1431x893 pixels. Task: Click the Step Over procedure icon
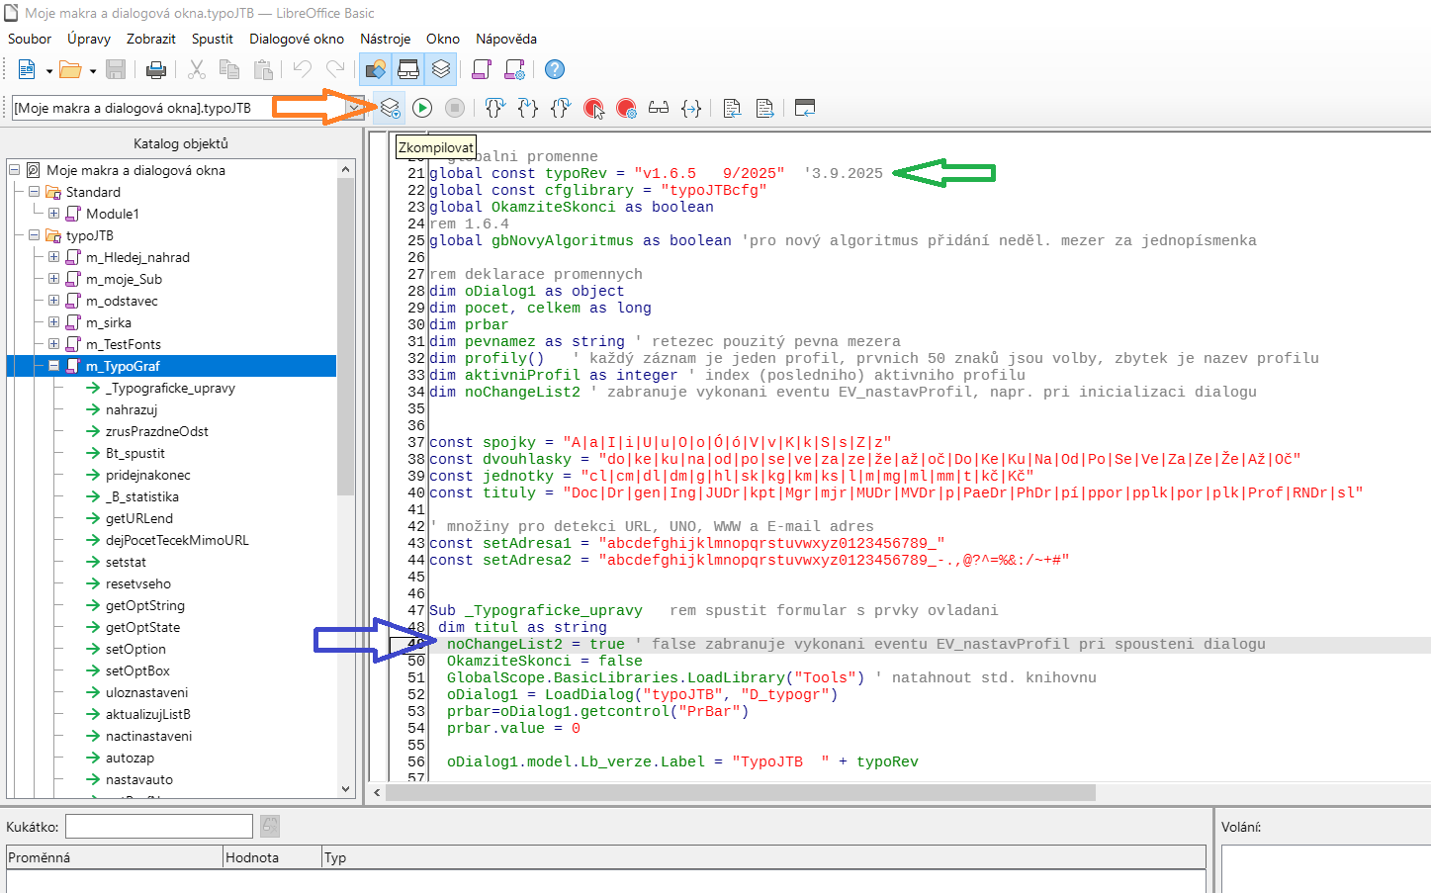pyautogui.click(x=494, y=108)
